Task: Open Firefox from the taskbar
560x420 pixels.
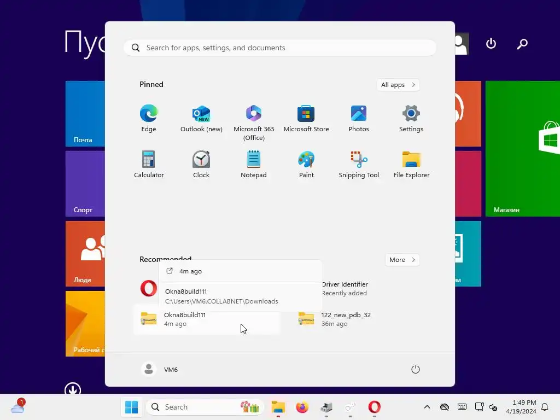Action: (302, 407)
